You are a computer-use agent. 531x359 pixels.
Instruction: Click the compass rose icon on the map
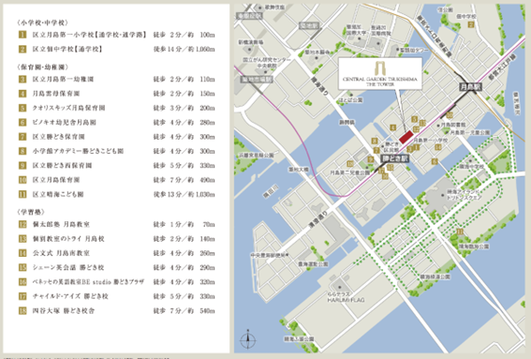[x=248, y=339]
